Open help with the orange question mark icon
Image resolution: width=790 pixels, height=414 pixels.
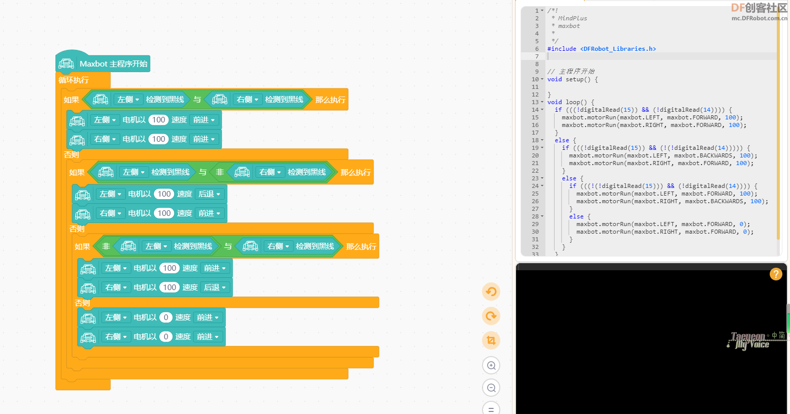click(x=776, y=274)
